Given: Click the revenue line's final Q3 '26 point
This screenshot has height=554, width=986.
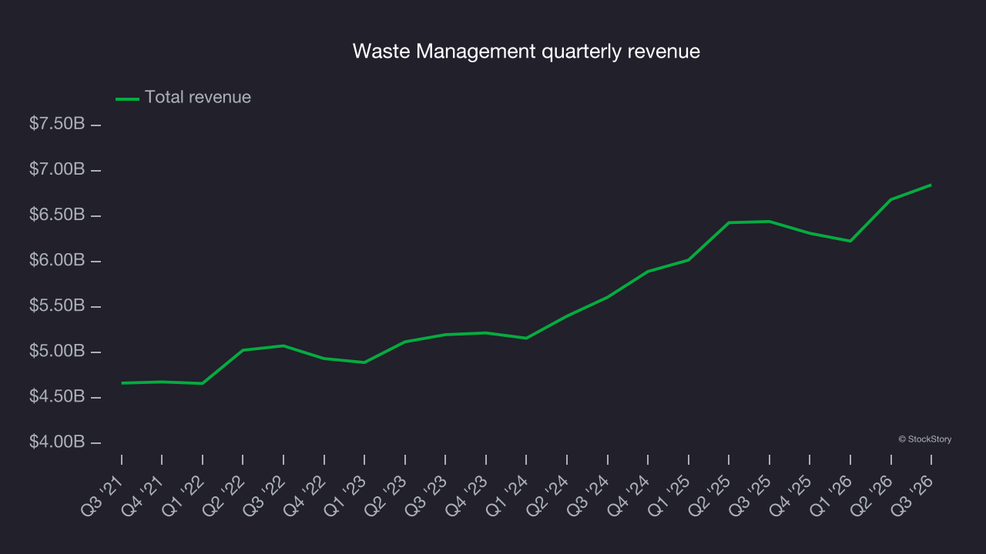Looking at the screenshot, I should 931,185.
